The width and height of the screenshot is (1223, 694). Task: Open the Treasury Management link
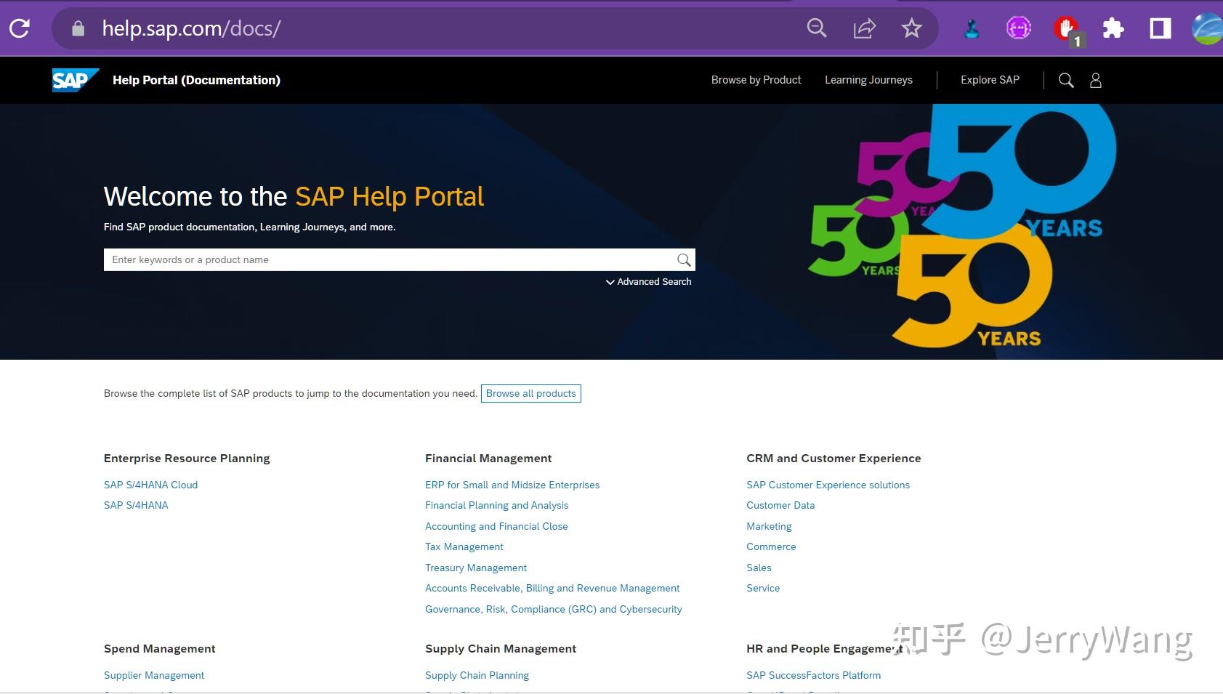476,568
